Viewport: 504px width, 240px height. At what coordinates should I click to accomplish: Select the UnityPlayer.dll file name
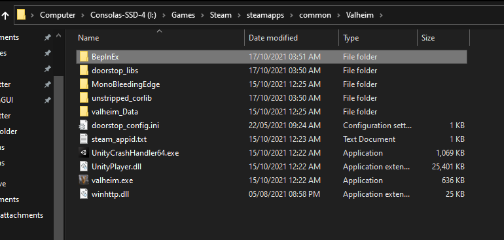click(x=117, y=167)
